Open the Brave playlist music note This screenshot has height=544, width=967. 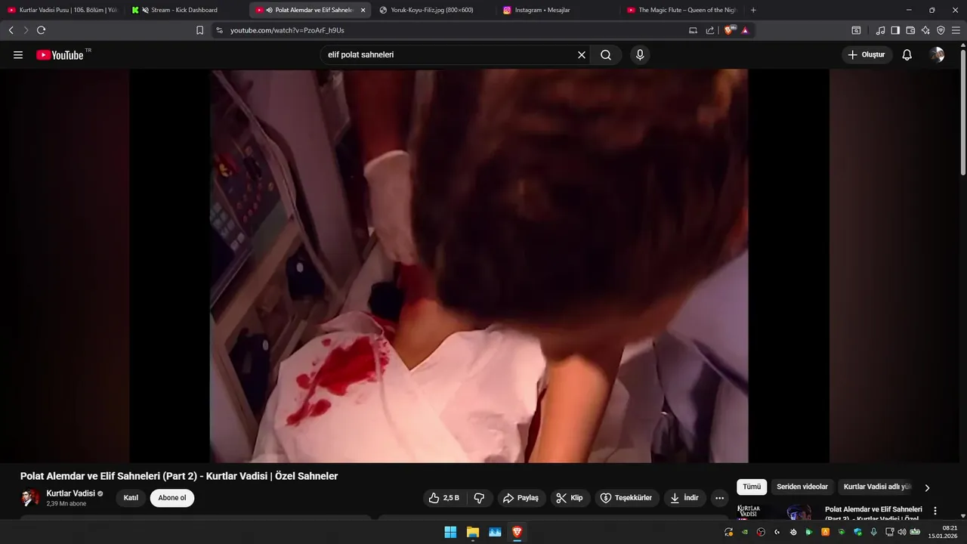point(880,30)
